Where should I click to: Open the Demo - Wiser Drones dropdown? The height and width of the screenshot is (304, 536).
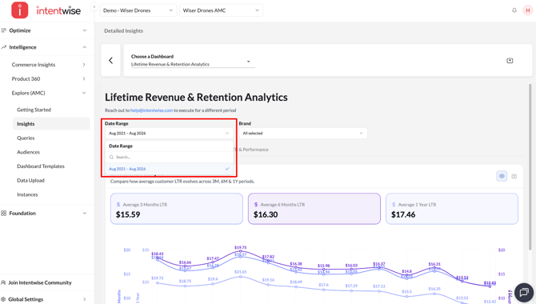(x=138, y=10)
